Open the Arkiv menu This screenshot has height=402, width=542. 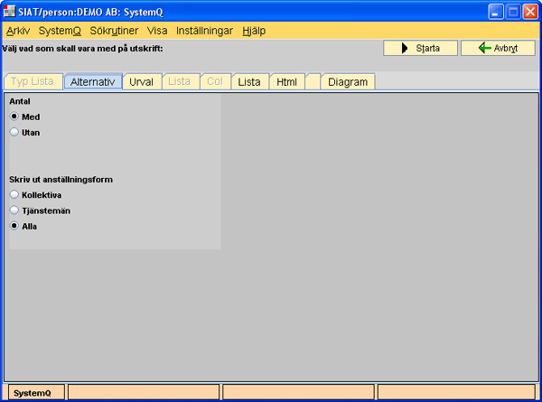pos(18,30)
